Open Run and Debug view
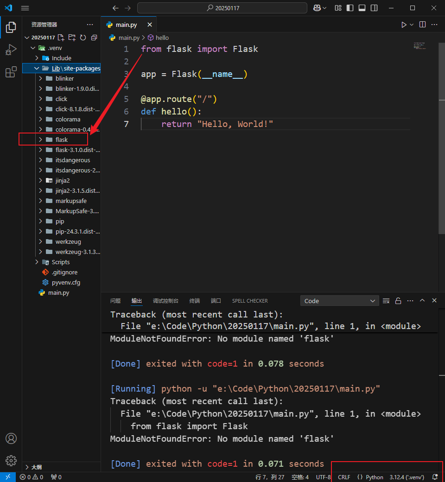 coord(11,50)
